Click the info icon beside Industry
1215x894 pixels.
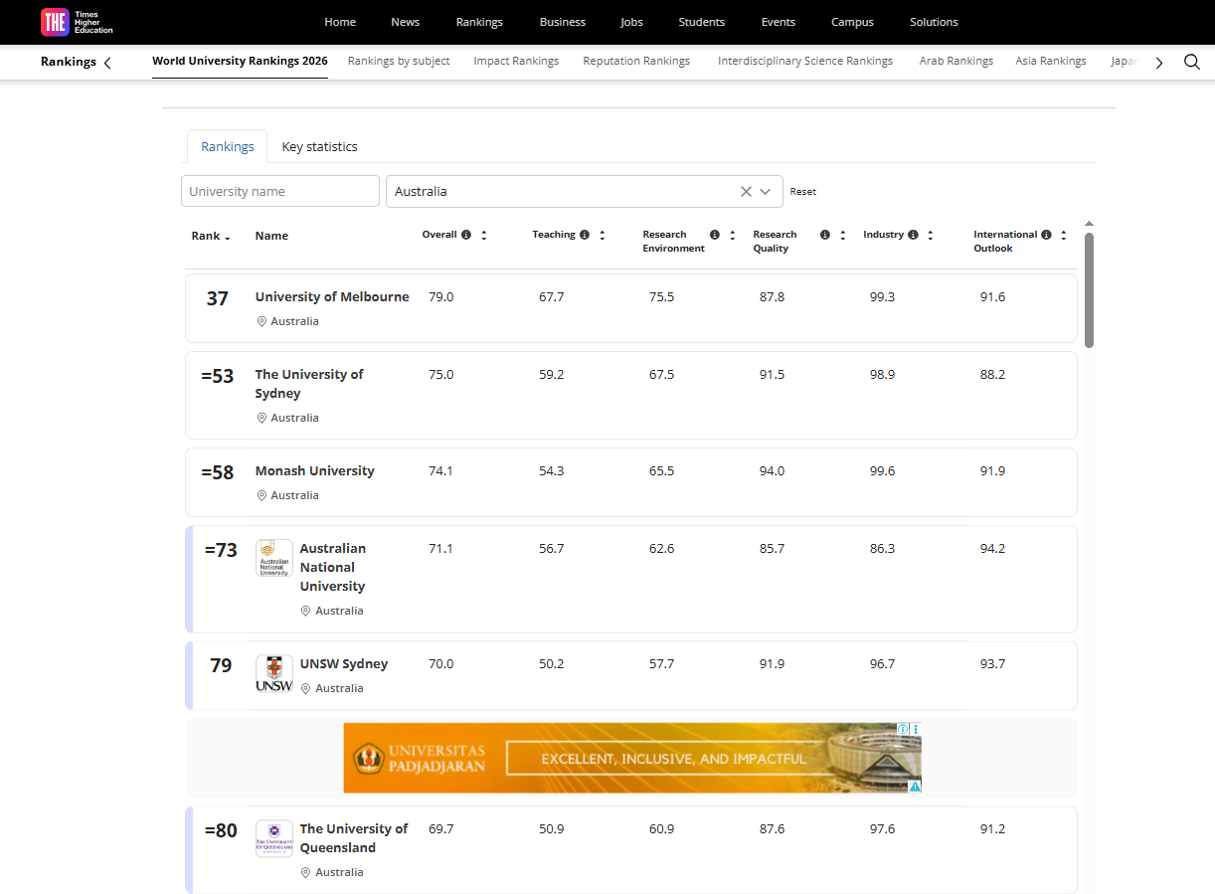coord(913,235)
